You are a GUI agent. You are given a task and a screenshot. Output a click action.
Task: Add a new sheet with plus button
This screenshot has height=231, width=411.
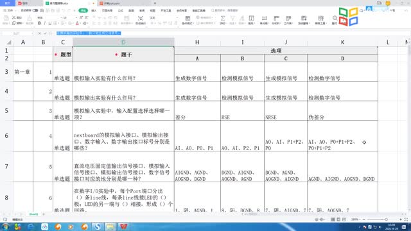pyautogui.click(x=44, y=214)
